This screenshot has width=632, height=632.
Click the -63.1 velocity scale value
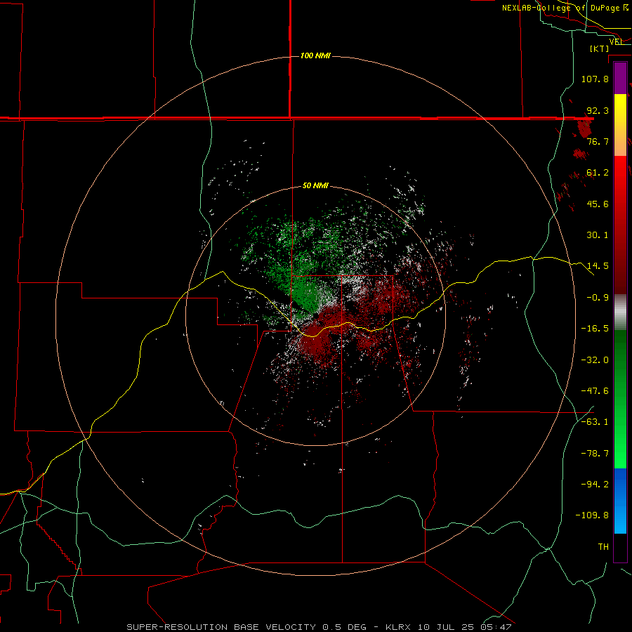pos(595,422)
